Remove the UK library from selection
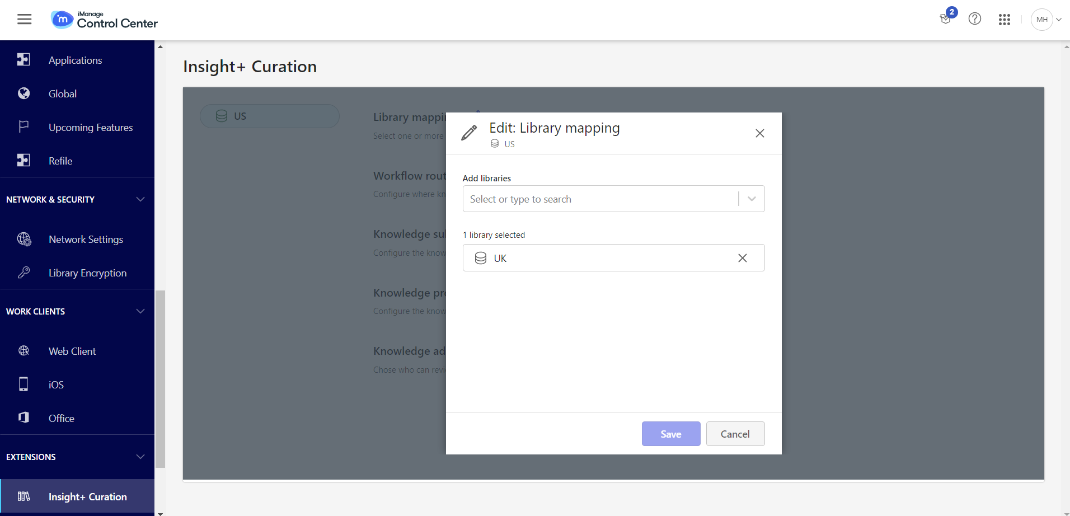The height and width of the screenshot is (516, 1070). coord(742,258)
